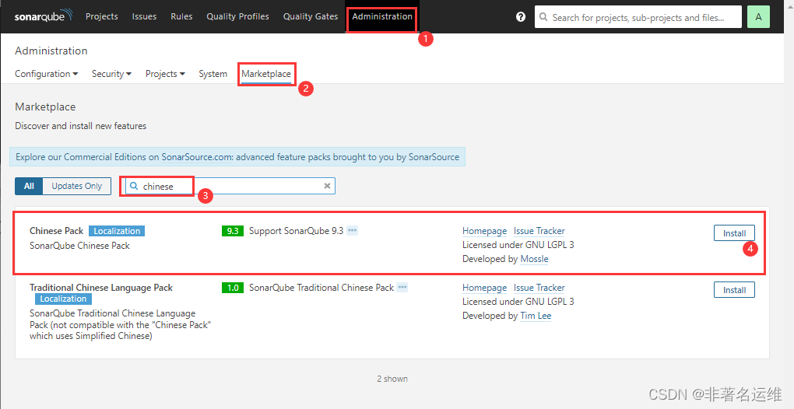Open Issue Tracker for Traditional Chinese Pack
This screenshot has width=794, height=409.
point(539,288)
